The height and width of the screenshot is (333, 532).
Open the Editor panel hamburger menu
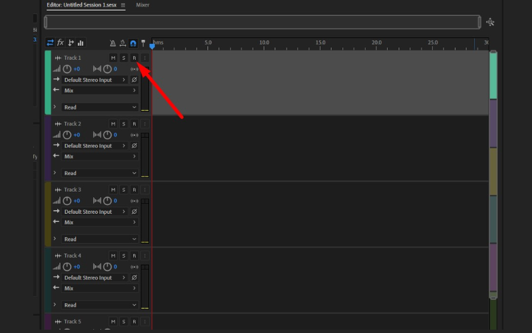[x=122, y=5]
